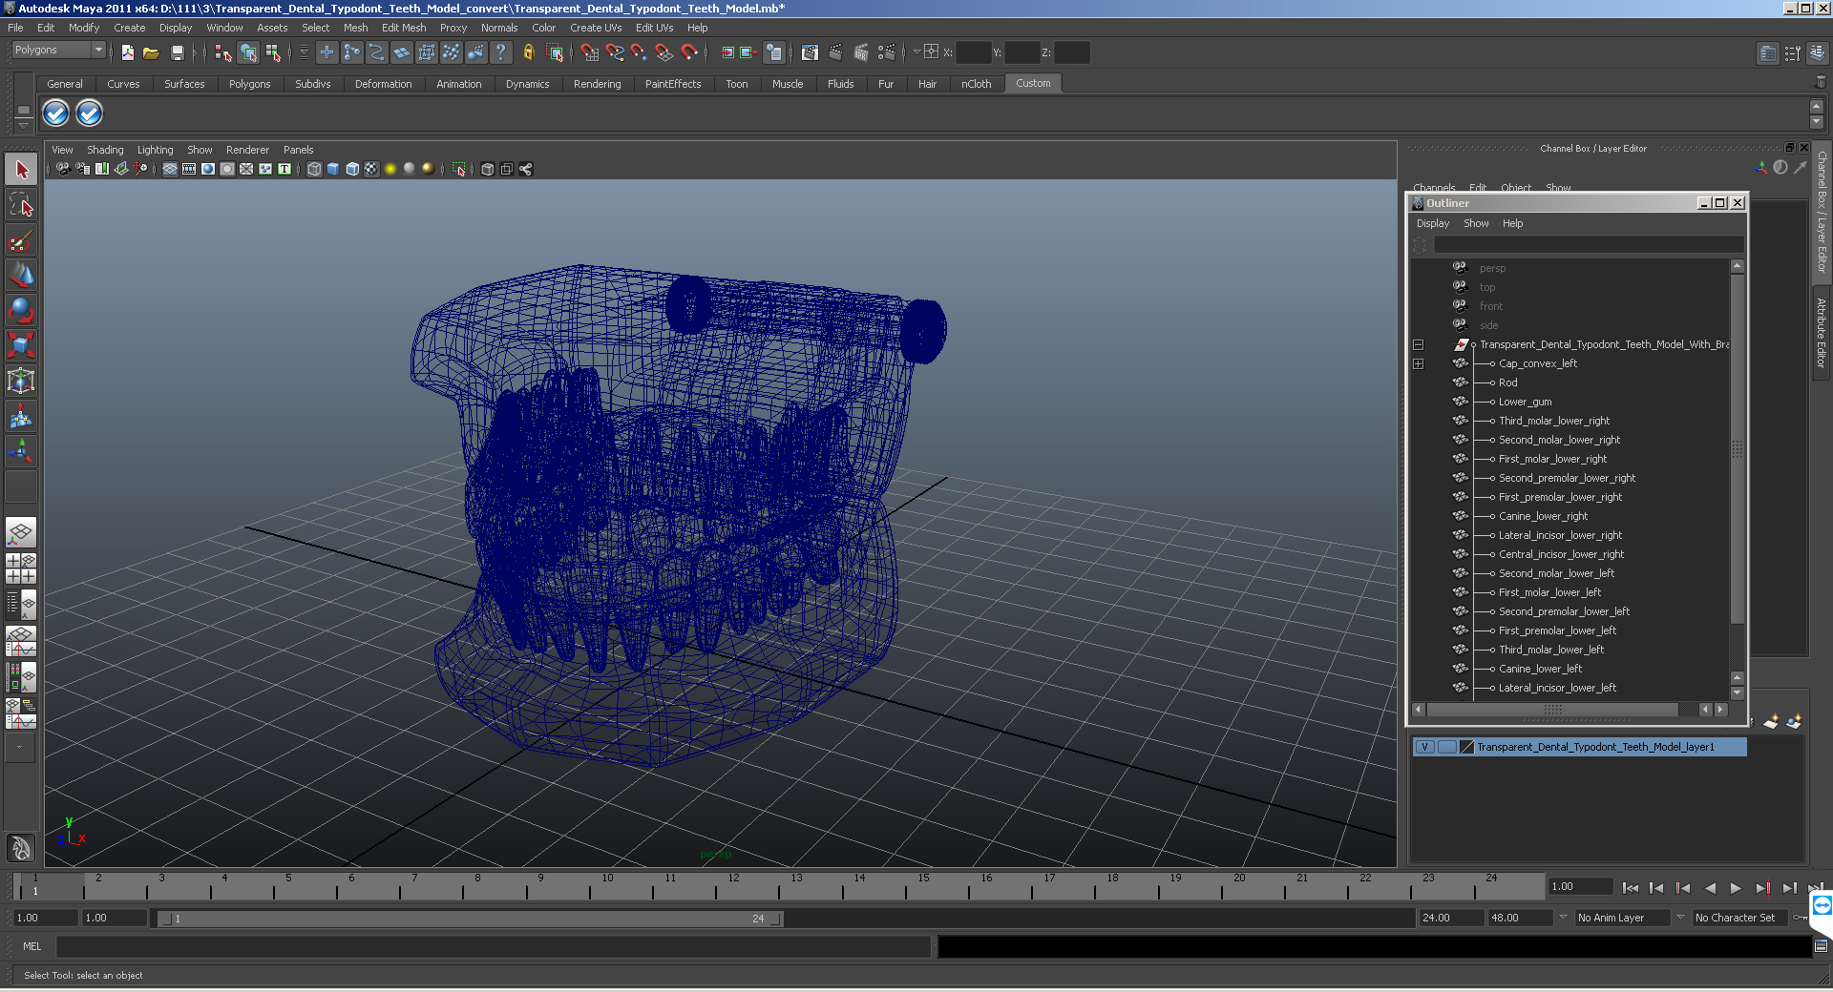The width and height of the screenshot is (1833, 992).
Task: Expand the Cap_convex_left node
Action: 1419,363
